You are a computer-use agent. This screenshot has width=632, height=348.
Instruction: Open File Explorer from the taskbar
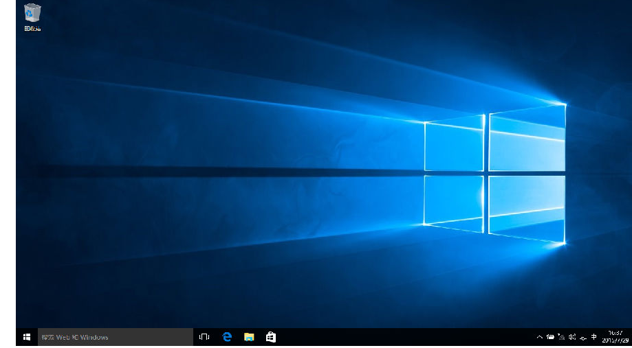(249, 337)
